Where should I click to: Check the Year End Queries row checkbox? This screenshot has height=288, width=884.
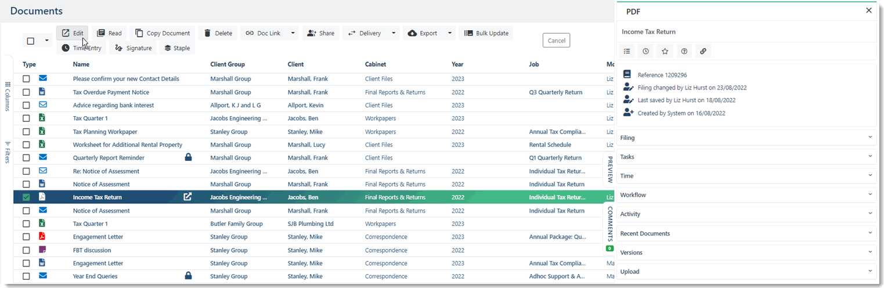pyautogui.click(x=26, y=276)
